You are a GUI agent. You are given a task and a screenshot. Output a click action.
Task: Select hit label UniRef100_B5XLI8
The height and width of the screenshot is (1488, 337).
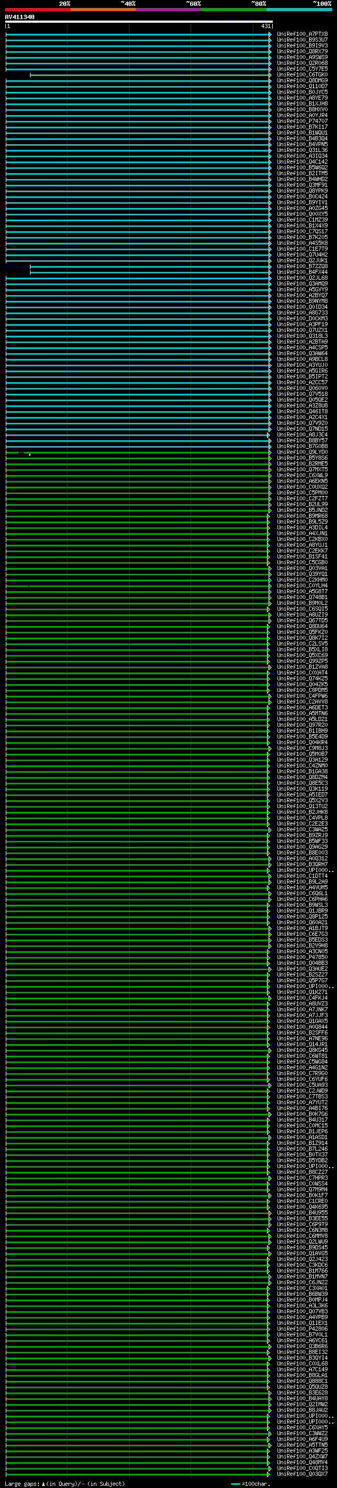302,649
